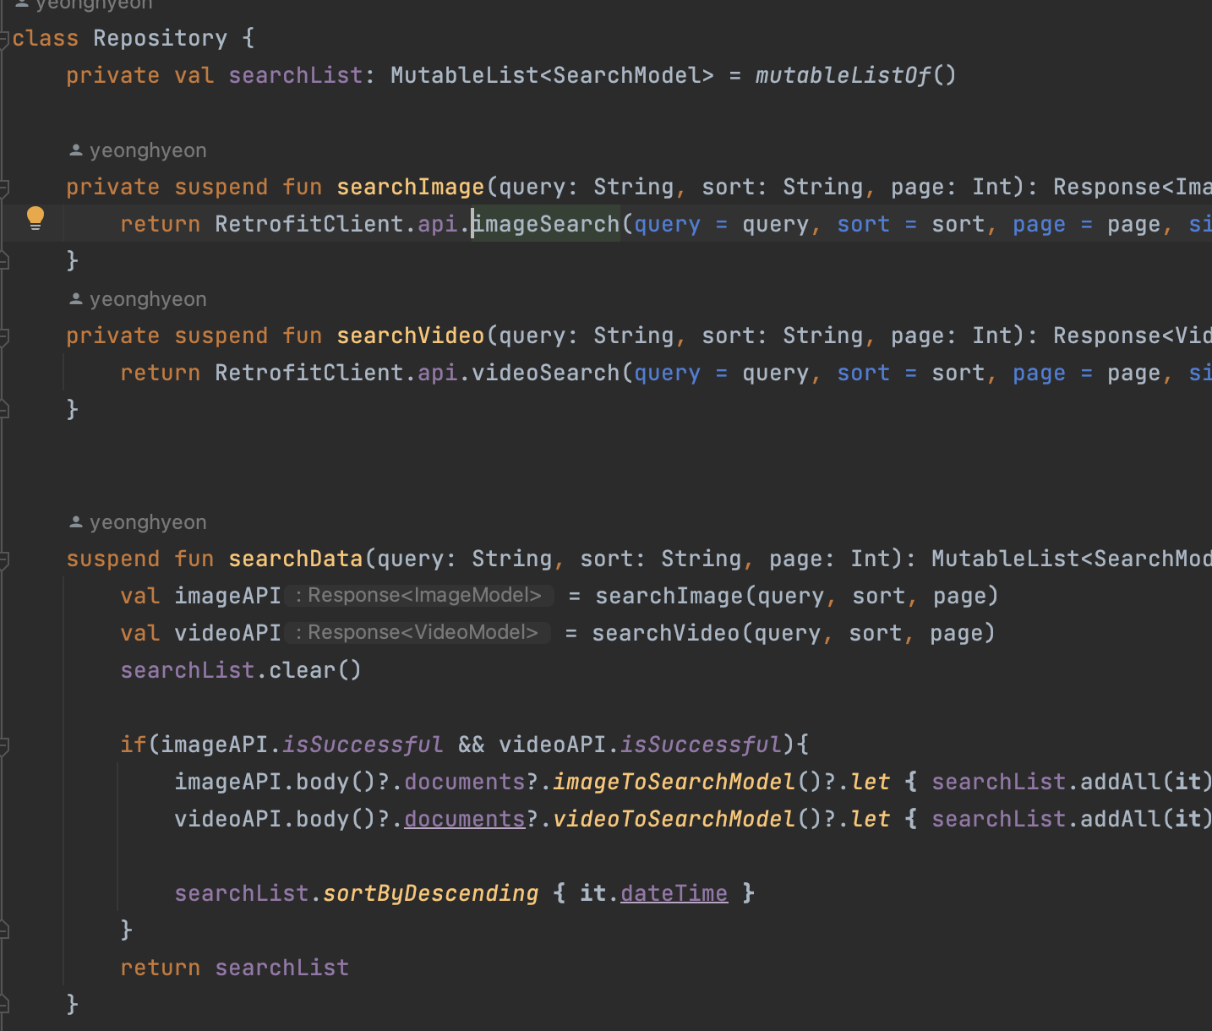Click mutableListOf() initializer call

(x=855, y=75)
